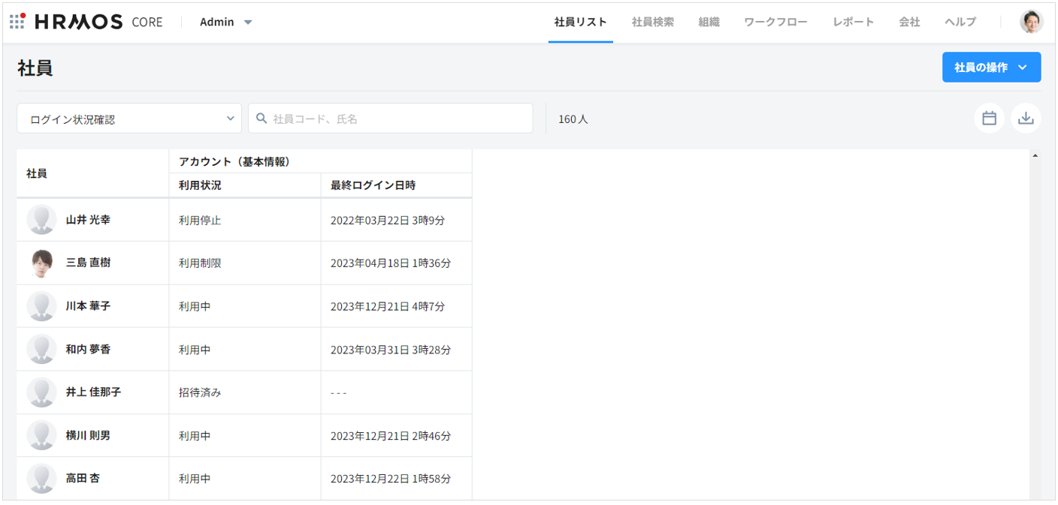Click 山井 光幸's avatar icon
The height and width of the screenshot is (505, 1058).
click(41, 220)
